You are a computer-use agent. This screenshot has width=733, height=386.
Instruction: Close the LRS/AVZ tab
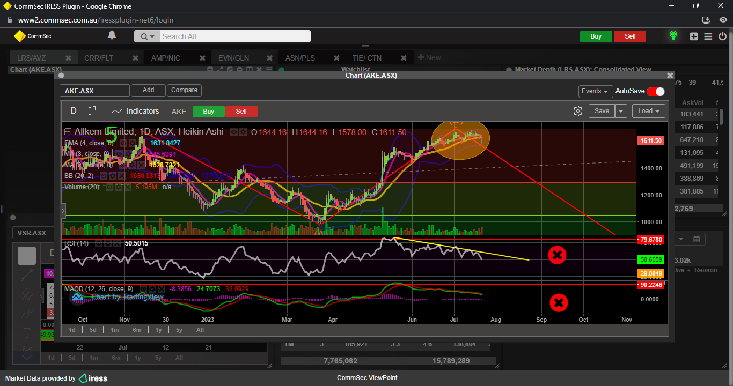click(x=68, y=58)
